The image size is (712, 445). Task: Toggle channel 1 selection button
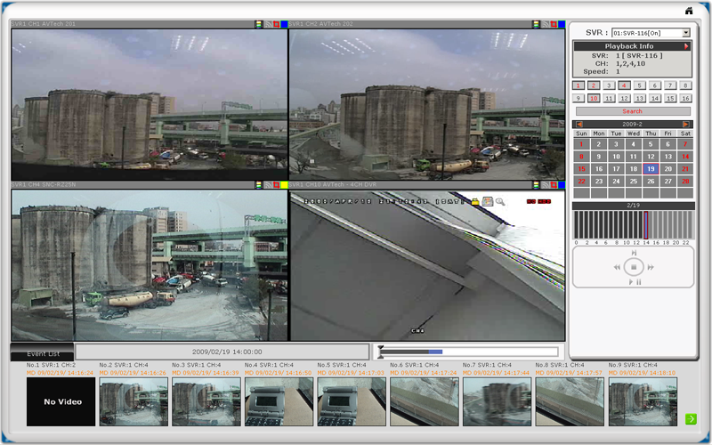[578, 85]
